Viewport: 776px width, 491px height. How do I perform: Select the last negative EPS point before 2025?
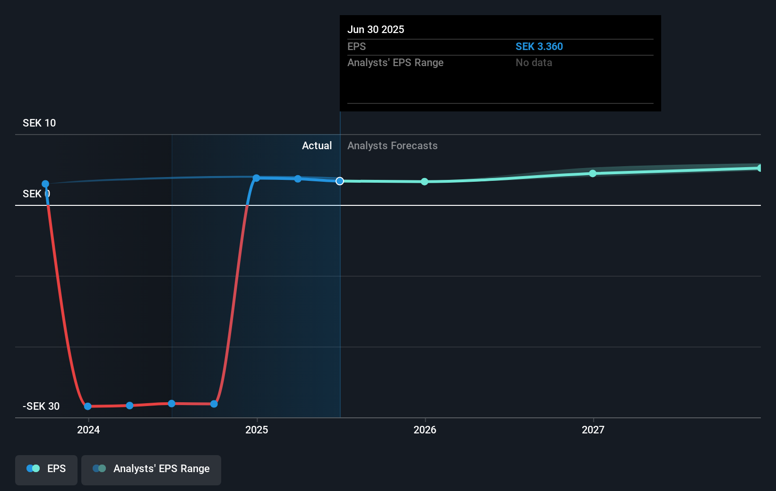click(x=214, y=404)
